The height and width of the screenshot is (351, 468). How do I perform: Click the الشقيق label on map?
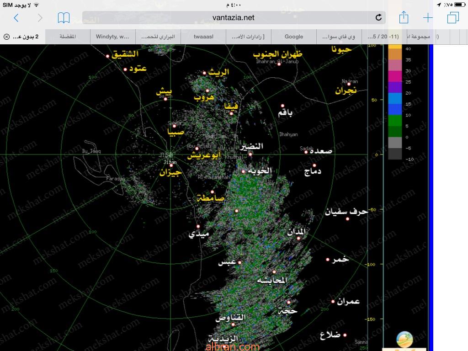click(125, 54)
